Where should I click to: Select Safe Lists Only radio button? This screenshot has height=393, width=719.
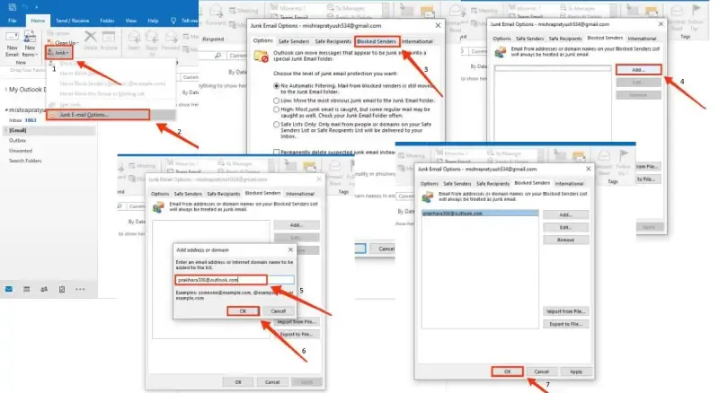point(276,124)
